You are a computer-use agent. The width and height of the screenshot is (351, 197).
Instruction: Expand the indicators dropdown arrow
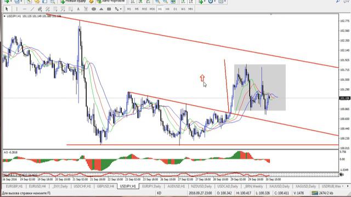coord(205,2)
